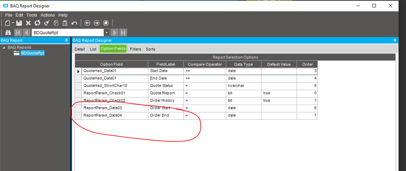Screen dimensions: 406x171
Task: Click order value 7 cell
Action: pyautogui.click(x=307, y=116)
